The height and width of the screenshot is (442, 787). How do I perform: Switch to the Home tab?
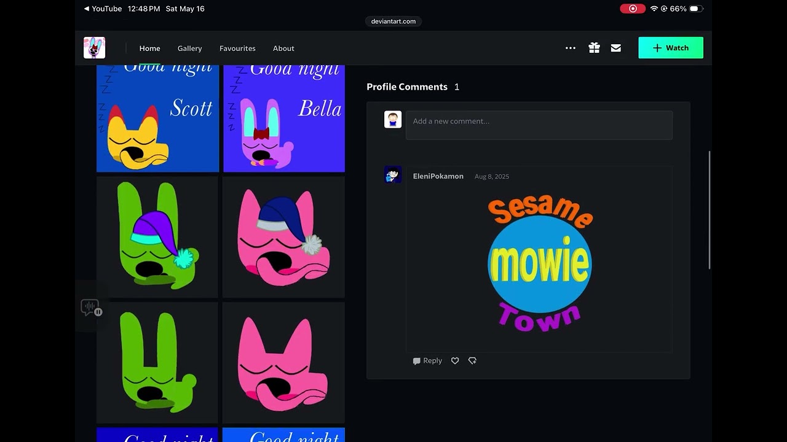pos(149,48)
